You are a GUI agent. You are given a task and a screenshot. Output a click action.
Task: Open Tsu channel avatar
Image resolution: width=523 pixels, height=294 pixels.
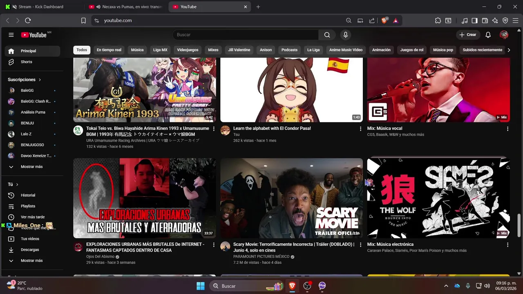225,130
